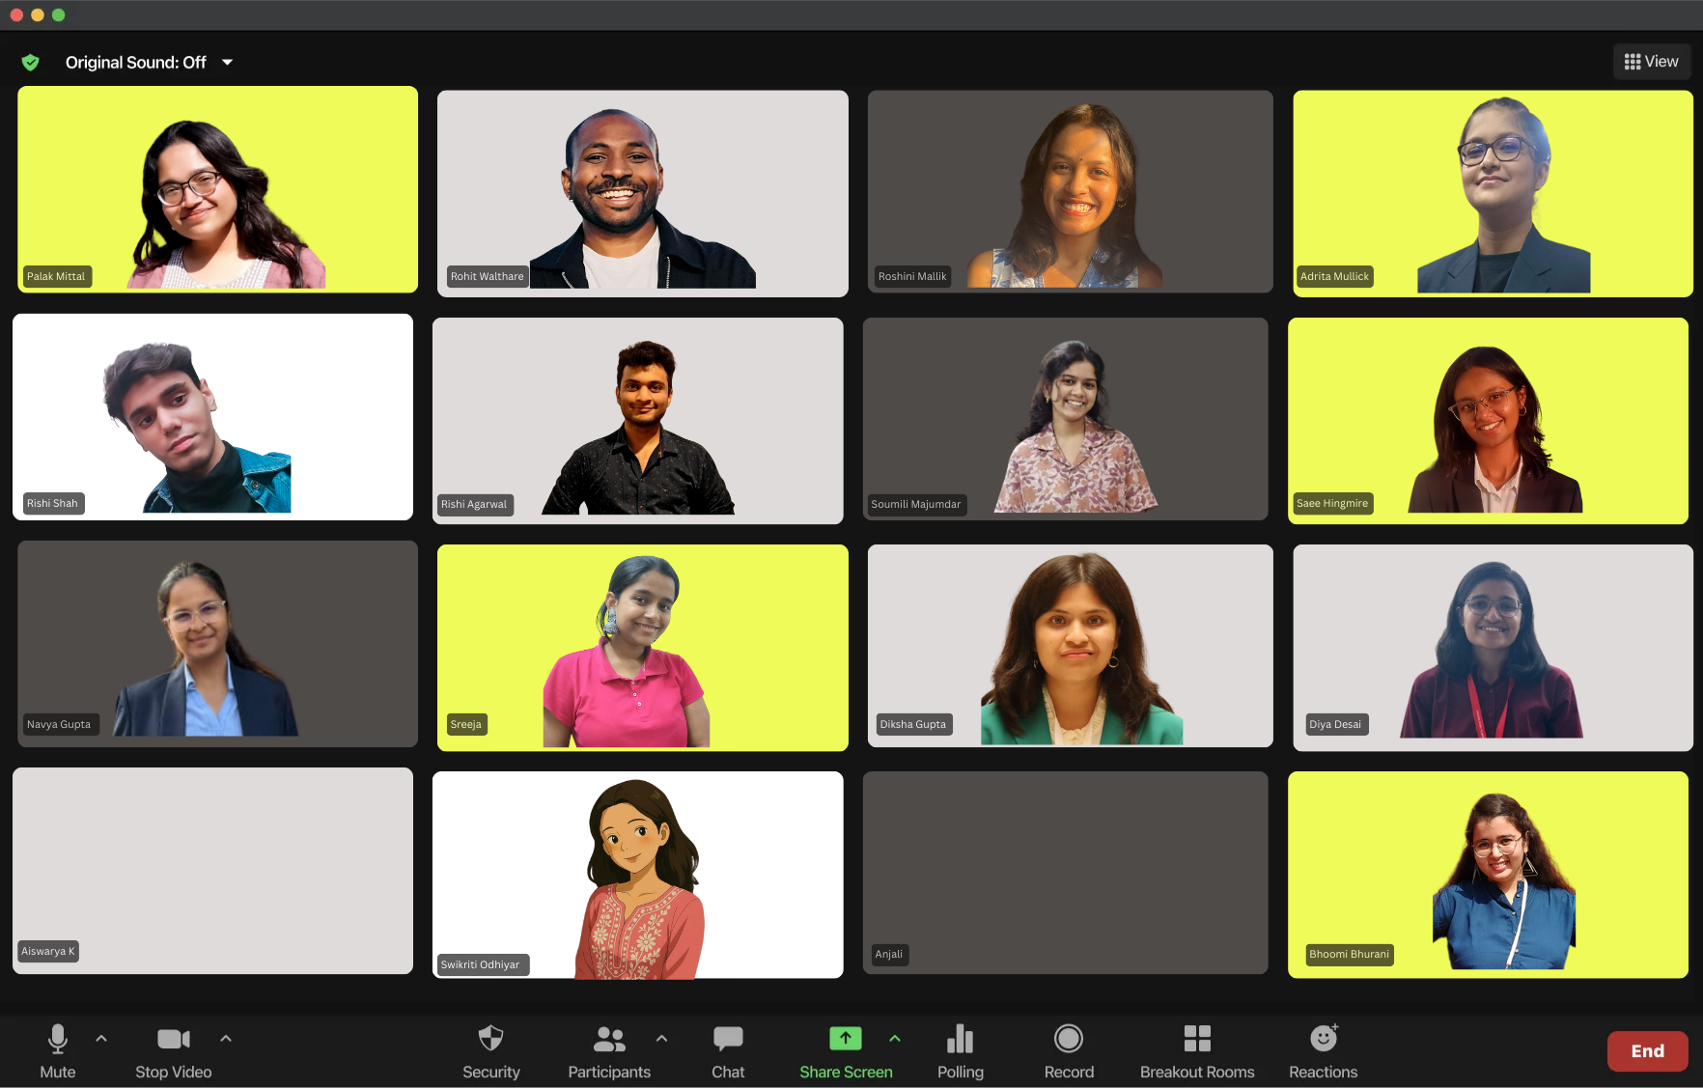Screen dimensions: 1703x1088
Task: Expand share options arrow beside Share Screen
Action: pyautogui.click(x=895, y=1039)
